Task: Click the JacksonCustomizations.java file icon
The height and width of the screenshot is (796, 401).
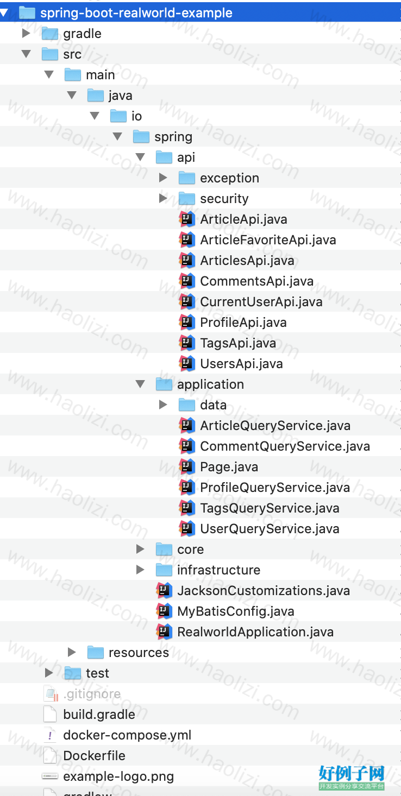Action: coord(164,590)
